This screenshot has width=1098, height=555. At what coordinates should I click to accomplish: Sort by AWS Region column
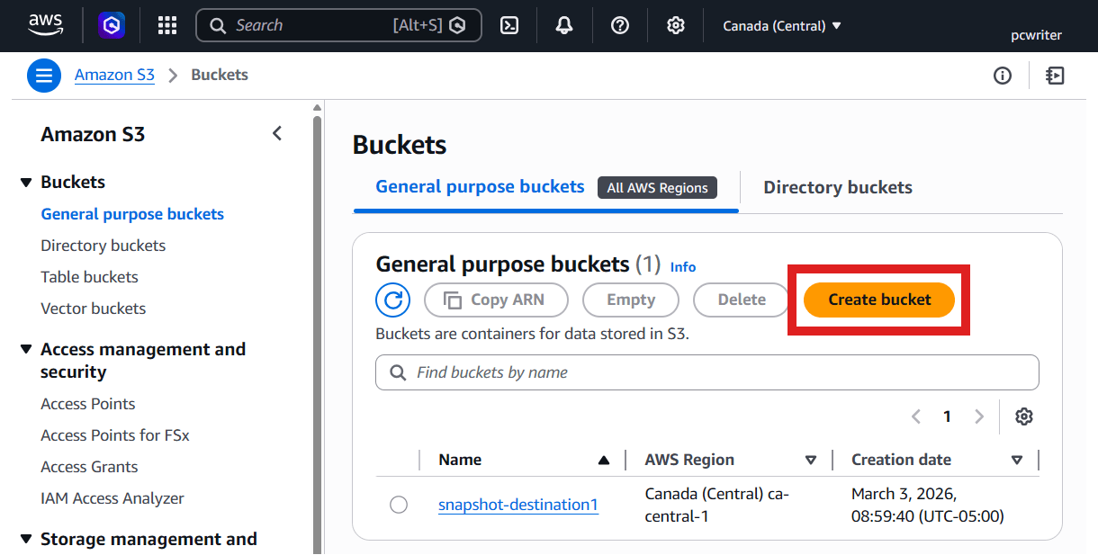click(811, 461)
